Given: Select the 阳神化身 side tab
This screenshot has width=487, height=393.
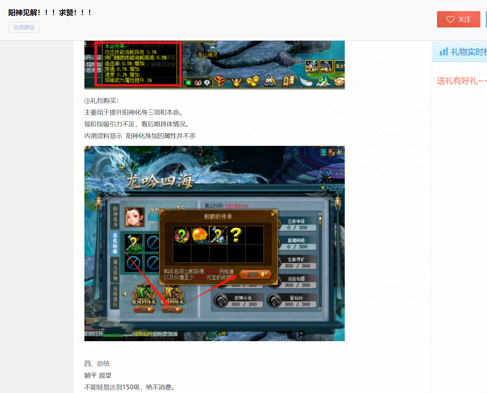Looking at the screenshot, I should coord(115,216).
